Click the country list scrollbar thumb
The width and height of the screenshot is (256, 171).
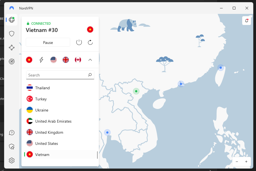point(97,155)
